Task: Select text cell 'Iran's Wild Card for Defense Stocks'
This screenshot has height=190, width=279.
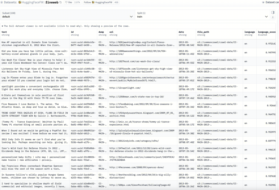Action: pos(35,150)
